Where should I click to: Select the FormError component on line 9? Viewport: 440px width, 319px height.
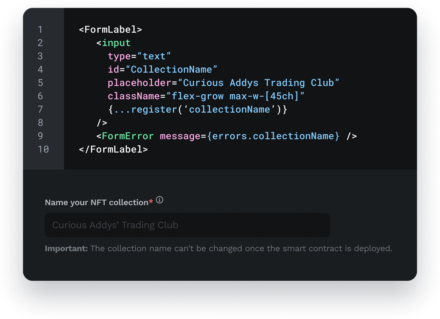point(126,136)
